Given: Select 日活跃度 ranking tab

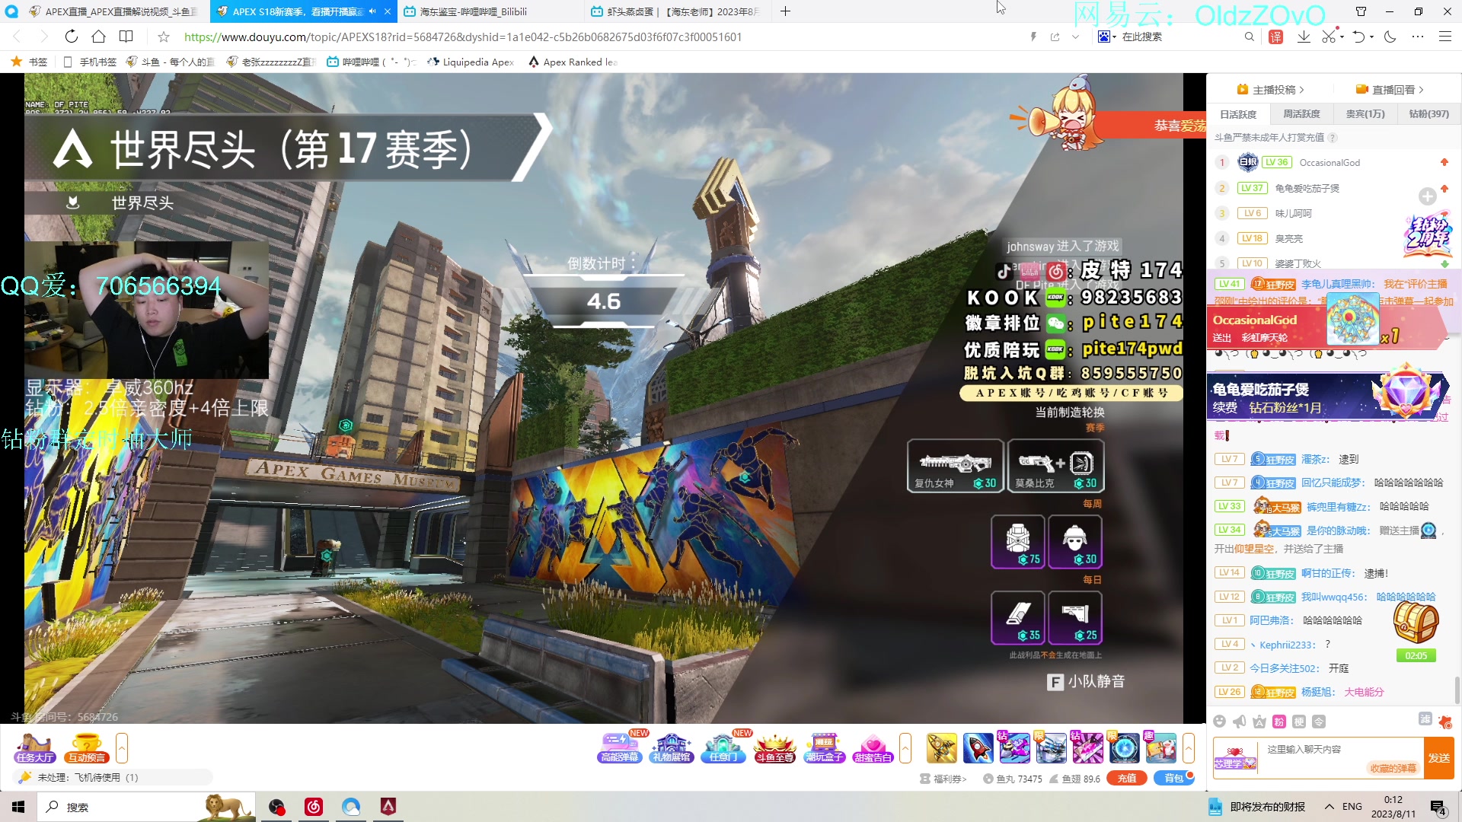Looking at the screenshot, I should tap(1238, 114).
